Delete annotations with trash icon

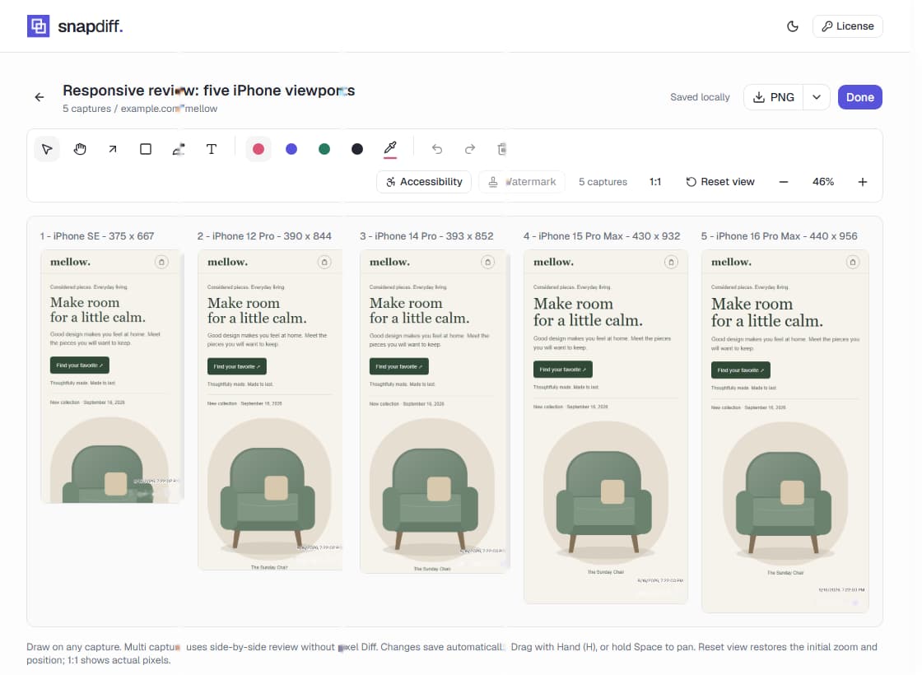click(501, 149)
